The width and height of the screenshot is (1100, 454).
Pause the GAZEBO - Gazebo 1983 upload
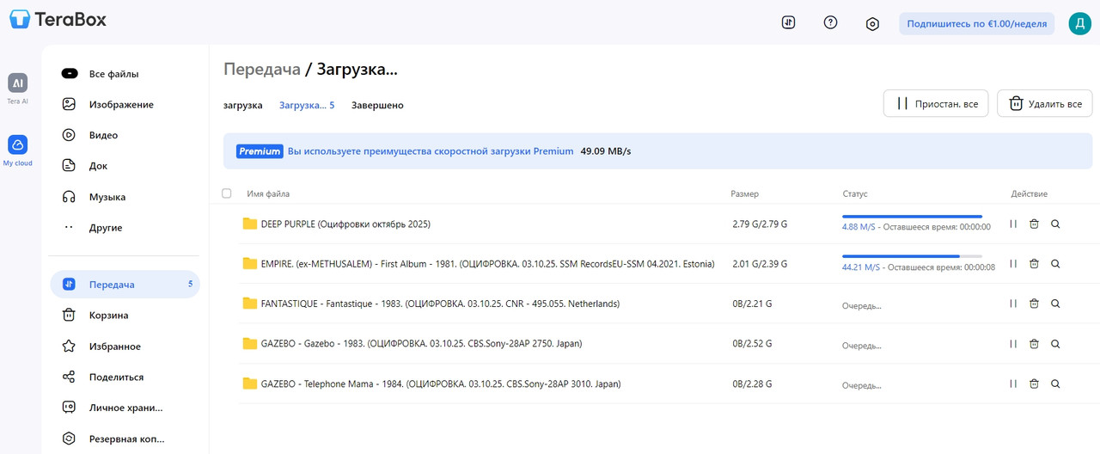(x=1013, y=344)
